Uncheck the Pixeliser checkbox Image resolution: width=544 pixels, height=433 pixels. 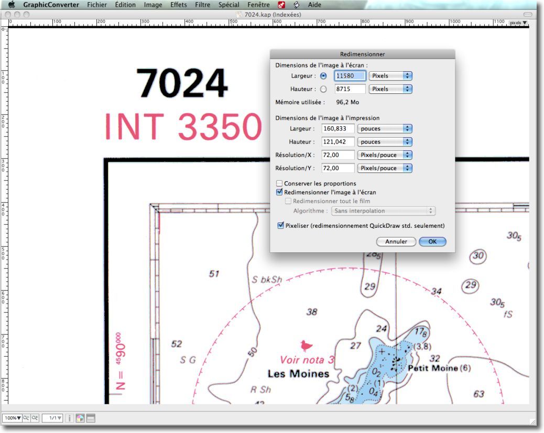pyautogui.click(x=281, y=226)
